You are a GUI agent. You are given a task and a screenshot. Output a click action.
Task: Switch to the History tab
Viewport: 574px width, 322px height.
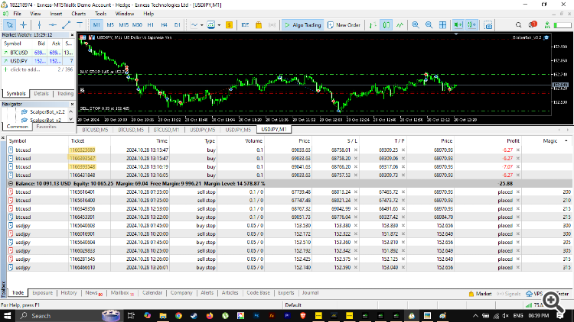pos(68,293)
